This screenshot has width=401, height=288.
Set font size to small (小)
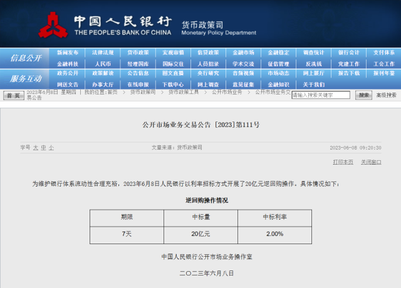click(51, 147)
